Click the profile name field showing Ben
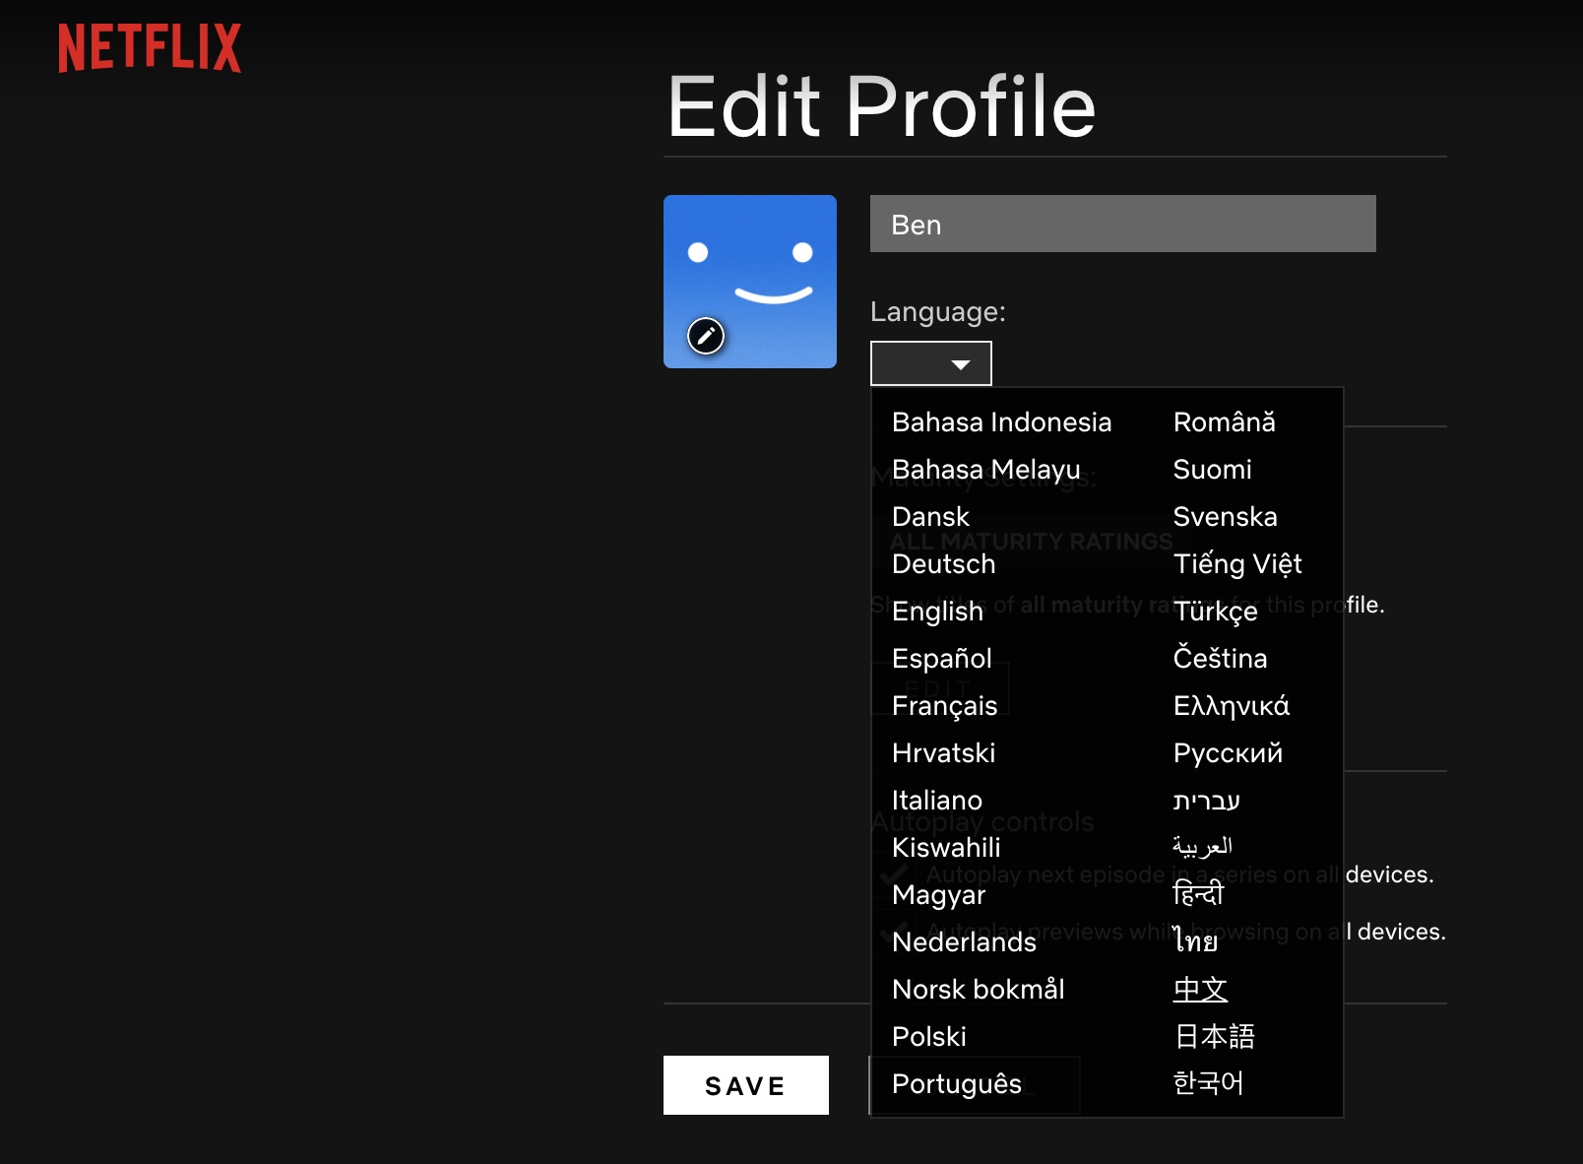Screen dimensions: 1583x1164 point(1122,224)
